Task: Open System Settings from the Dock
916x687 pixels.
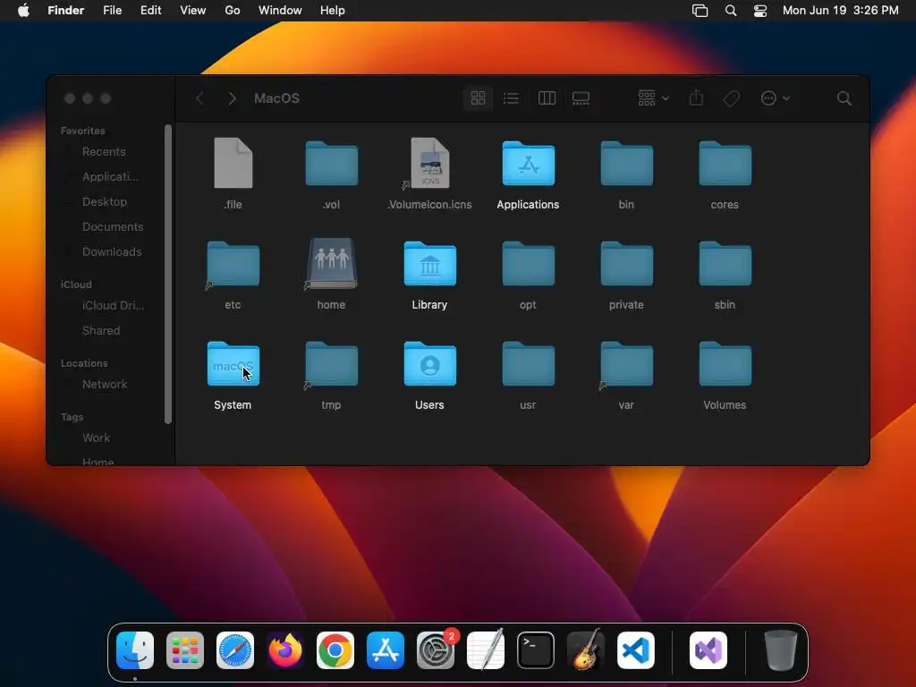Action: click(x=436, y=650)
